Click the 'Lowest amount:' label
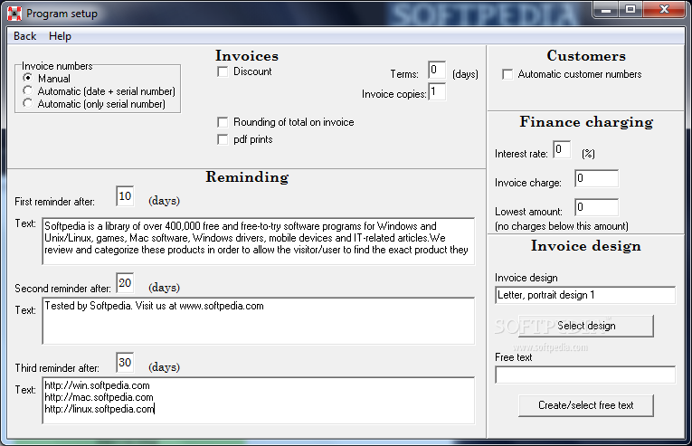 pos(528,212)
